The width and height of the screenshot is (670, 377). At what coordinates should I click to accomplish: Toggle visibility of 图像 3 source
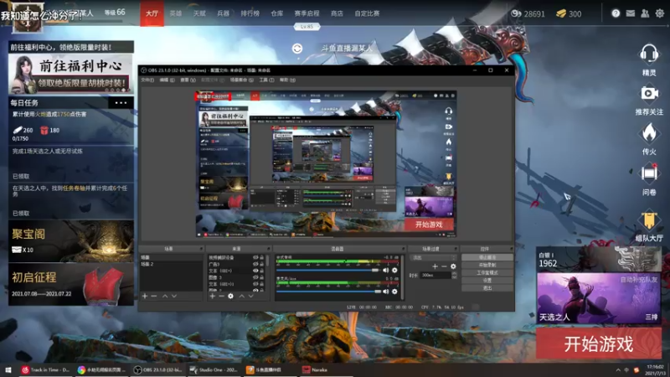click(x=255, y=277)
